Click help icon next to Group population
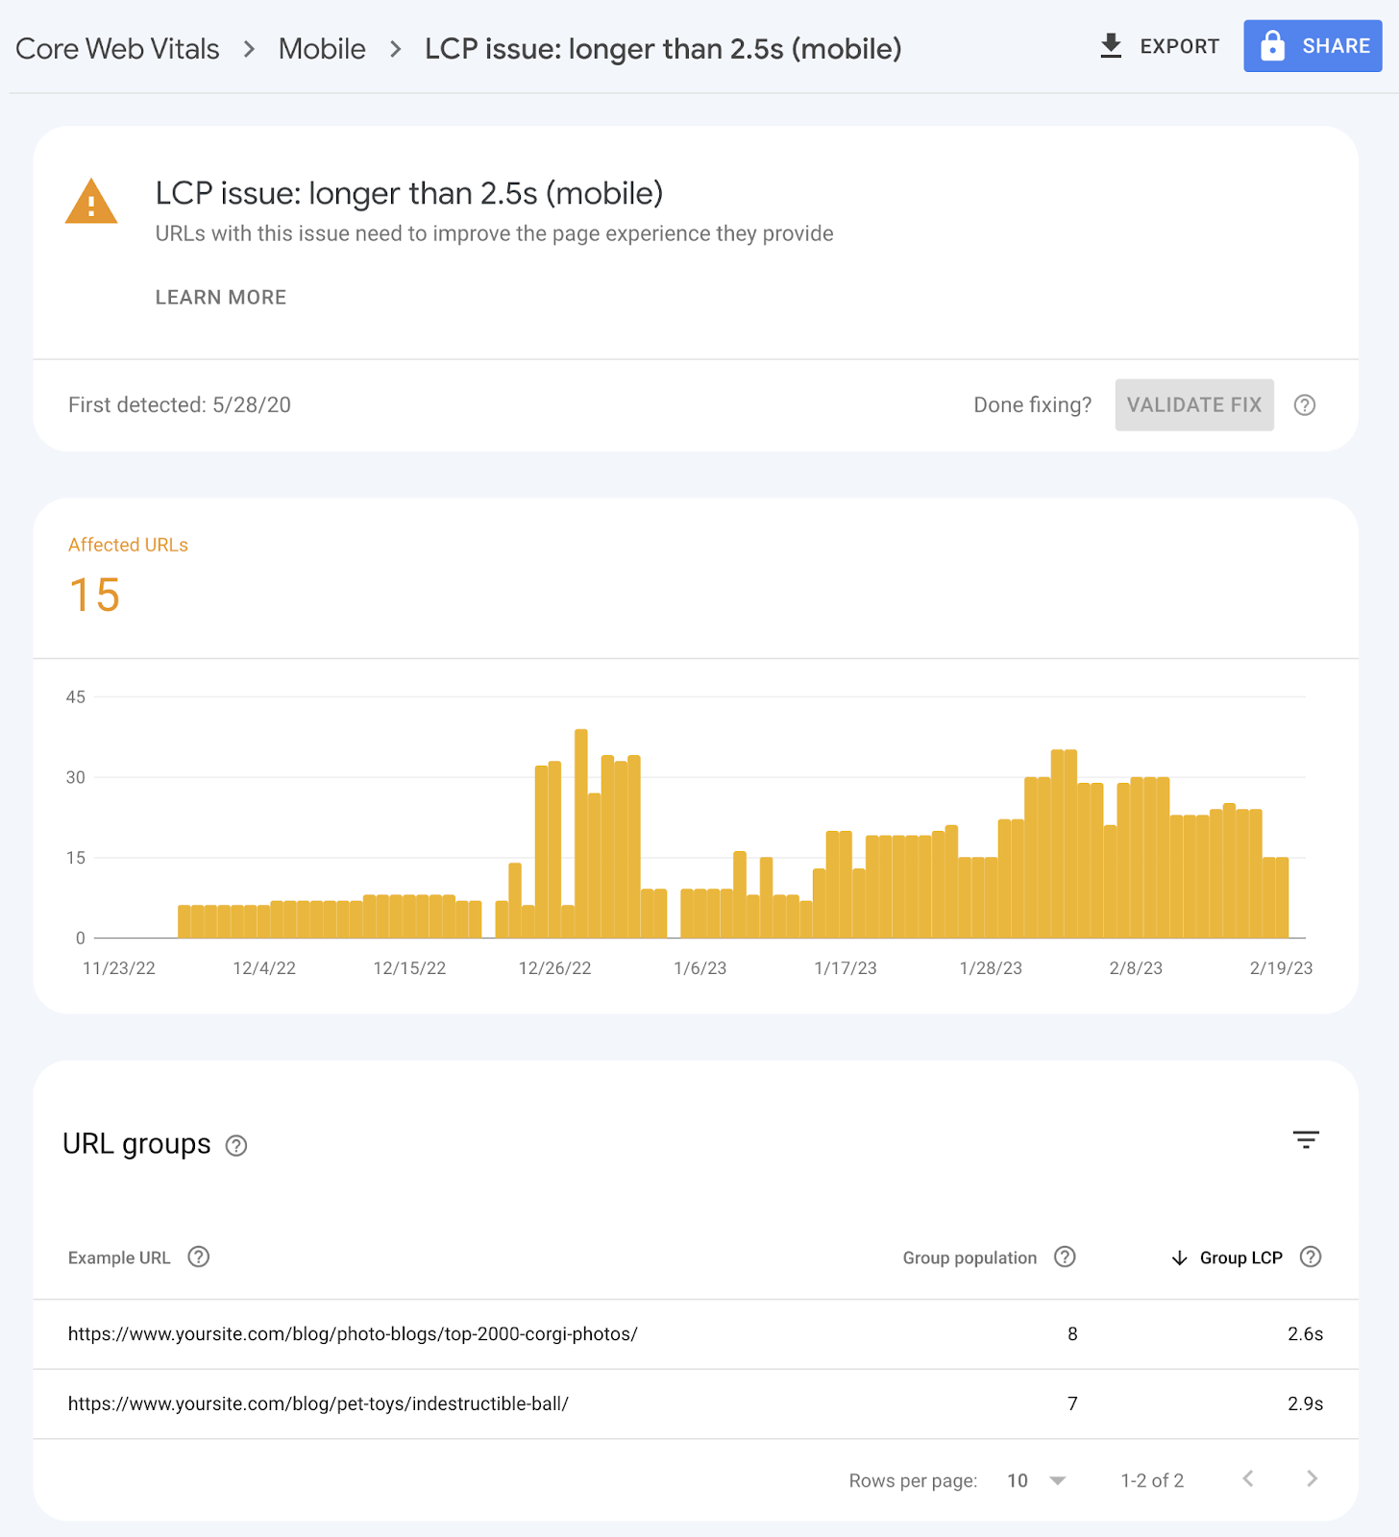This screenshot has height=1537, width=1399. [x=1065, y=1257]
